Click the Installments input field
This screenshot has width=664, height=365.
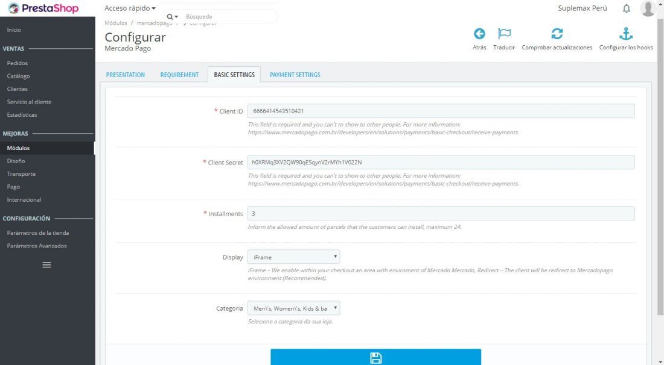tap(441, 213)
